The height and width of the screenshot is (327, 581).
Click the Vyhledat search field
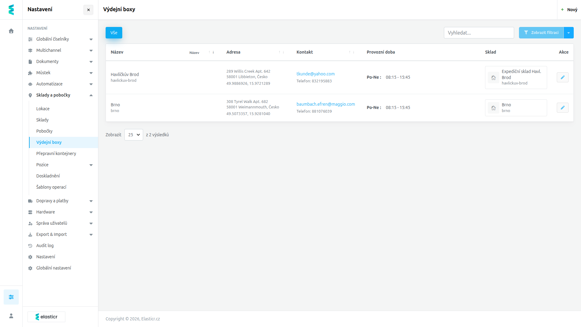(x=479, y=33)
